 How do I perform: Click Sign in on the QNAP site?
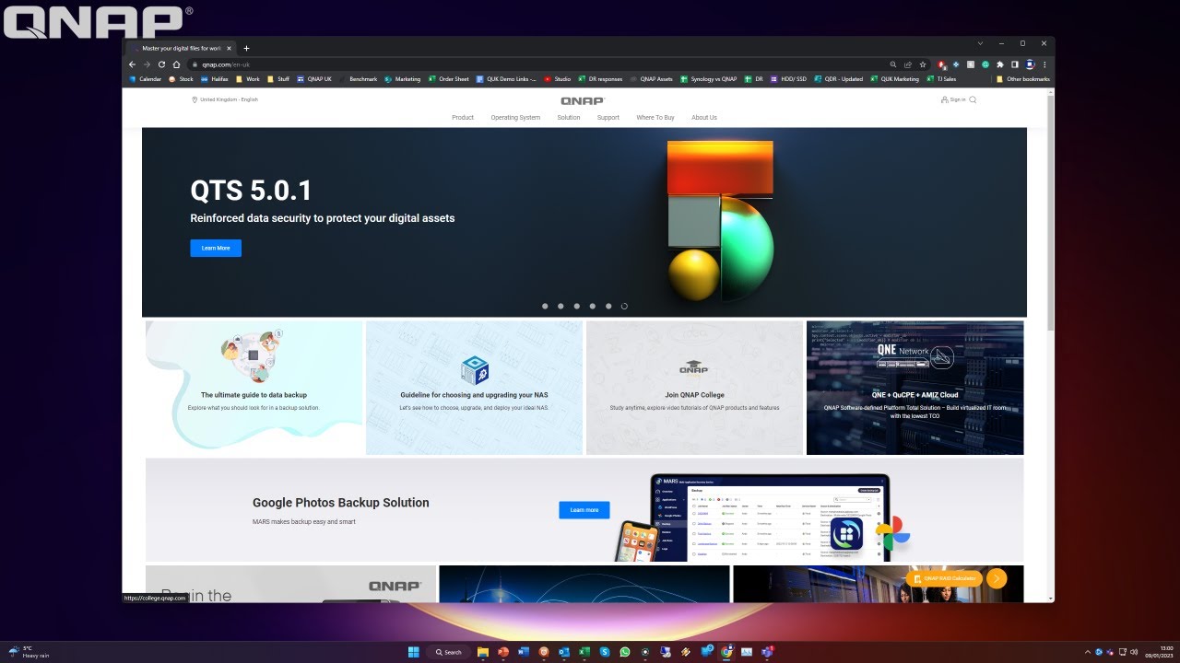[x=953, y=99]
